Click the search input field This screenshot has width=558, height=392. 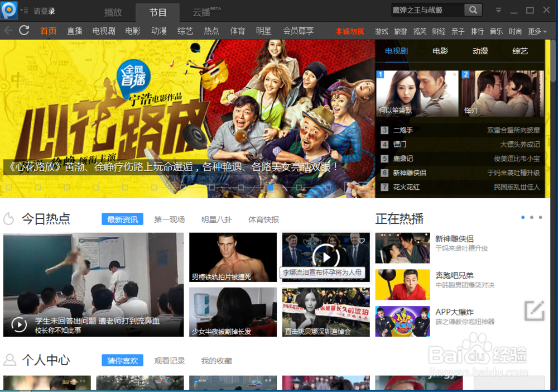tap(427, 10)
